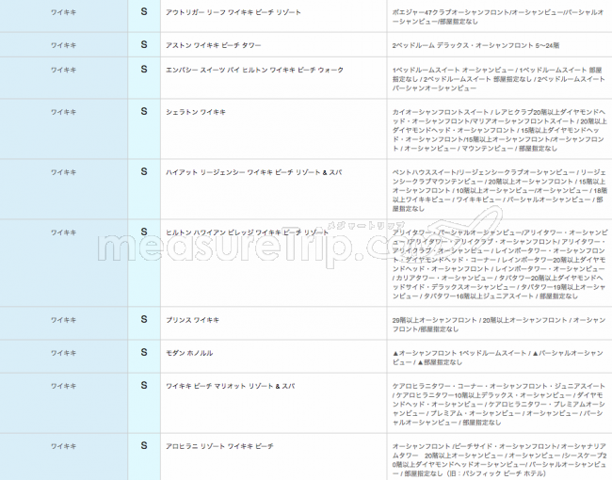Click S grade in アロヒラニ リゾート row
The width and height of the screenshot is (612, 480).
coord(144,445)
